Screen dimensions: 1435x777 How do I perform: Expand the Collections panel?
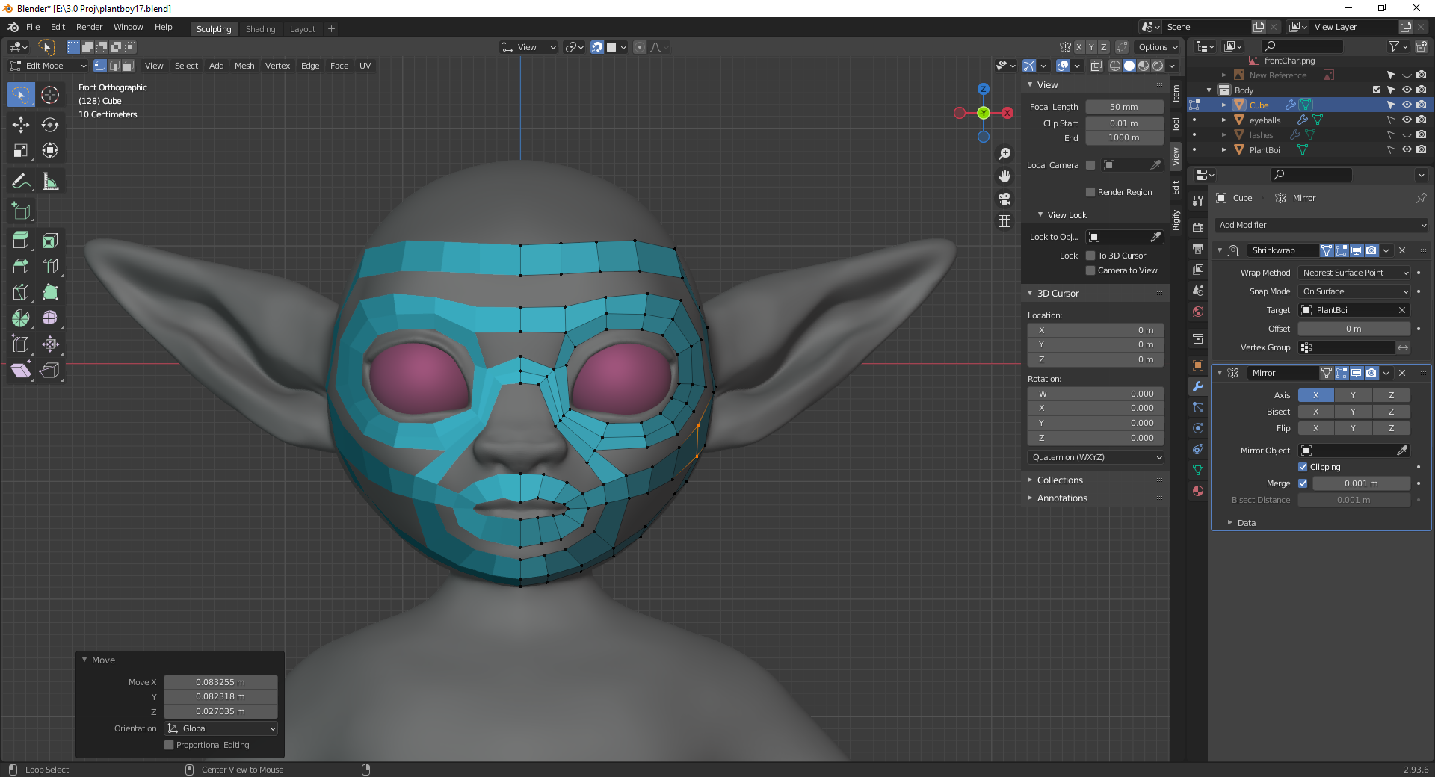[x=1059, y=480]
